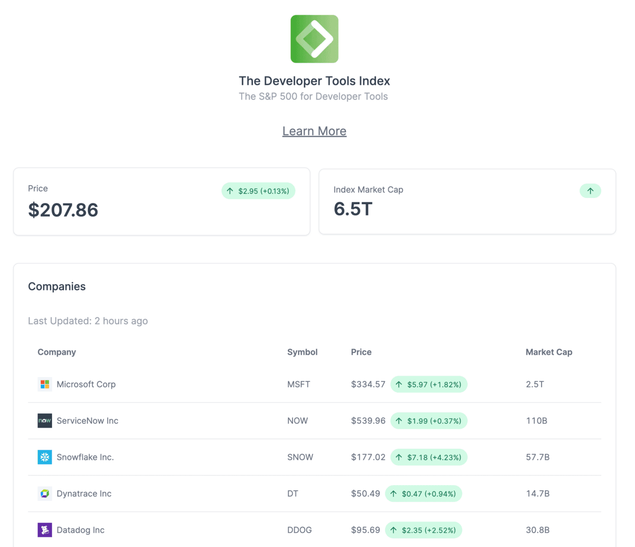The height and width of the screenshot is (547, 635).
Task: Click the Snowflake logo icon
Action: pyautogui.click(x=45, y=457)
